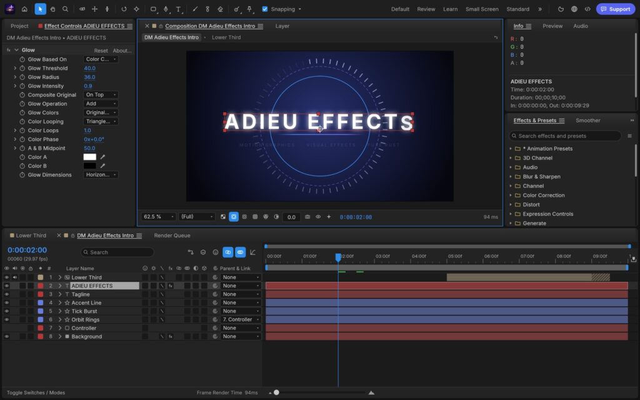This screenshot has height=400, width=640.
Task: Select the Rotation tool
Action: (124, 9)
